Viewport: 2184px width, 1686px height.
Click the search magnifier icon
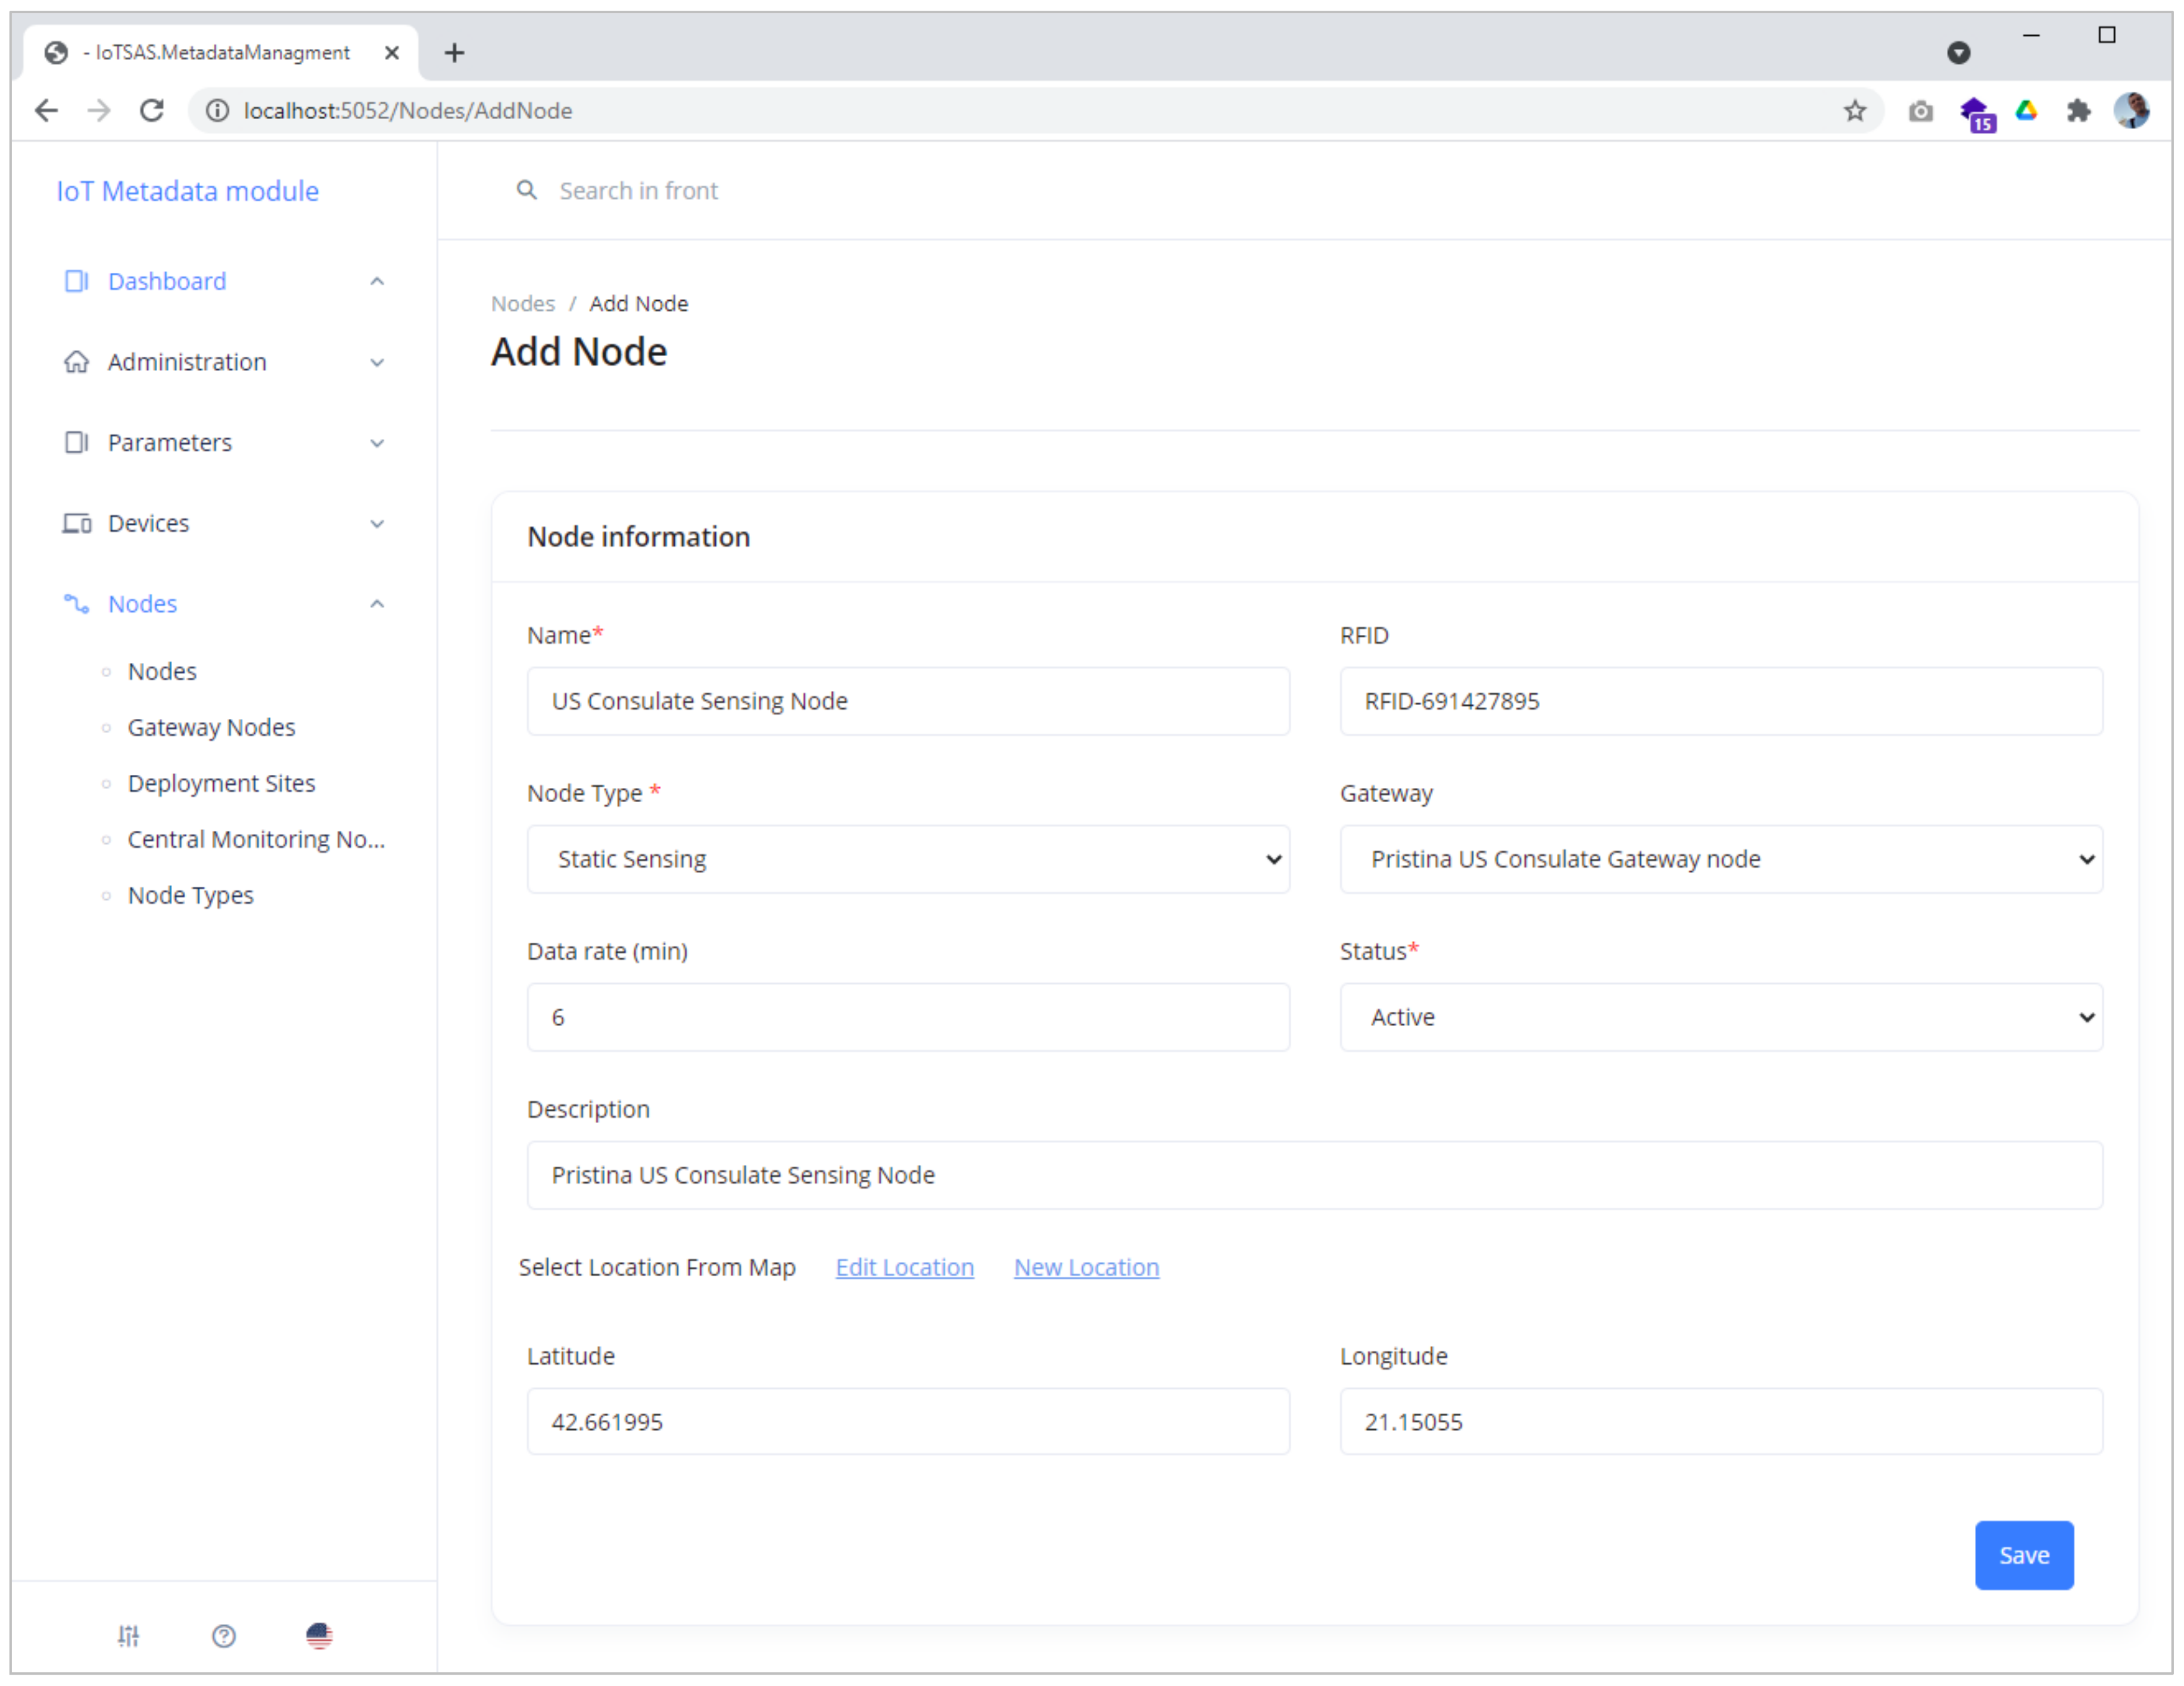[x=526, y=190]
